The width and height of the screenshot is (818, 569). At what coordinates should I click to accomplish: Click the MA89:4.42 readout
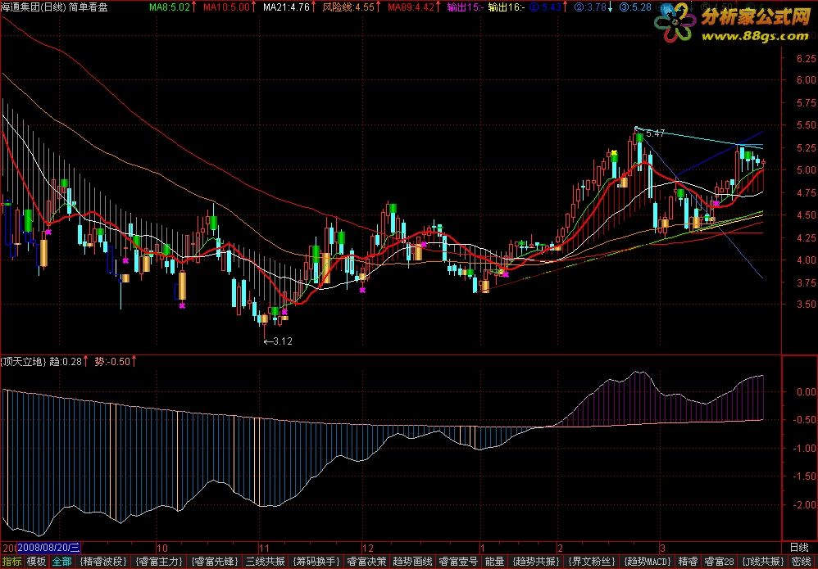411,7
